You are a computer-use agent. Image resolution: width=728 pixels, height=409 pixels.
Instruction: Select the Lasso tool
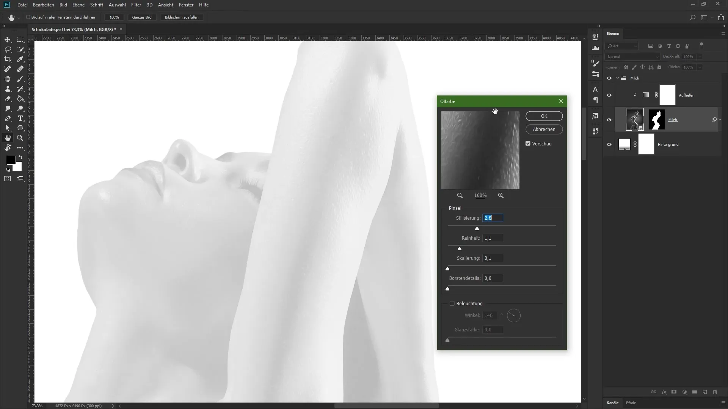point(8,49)
